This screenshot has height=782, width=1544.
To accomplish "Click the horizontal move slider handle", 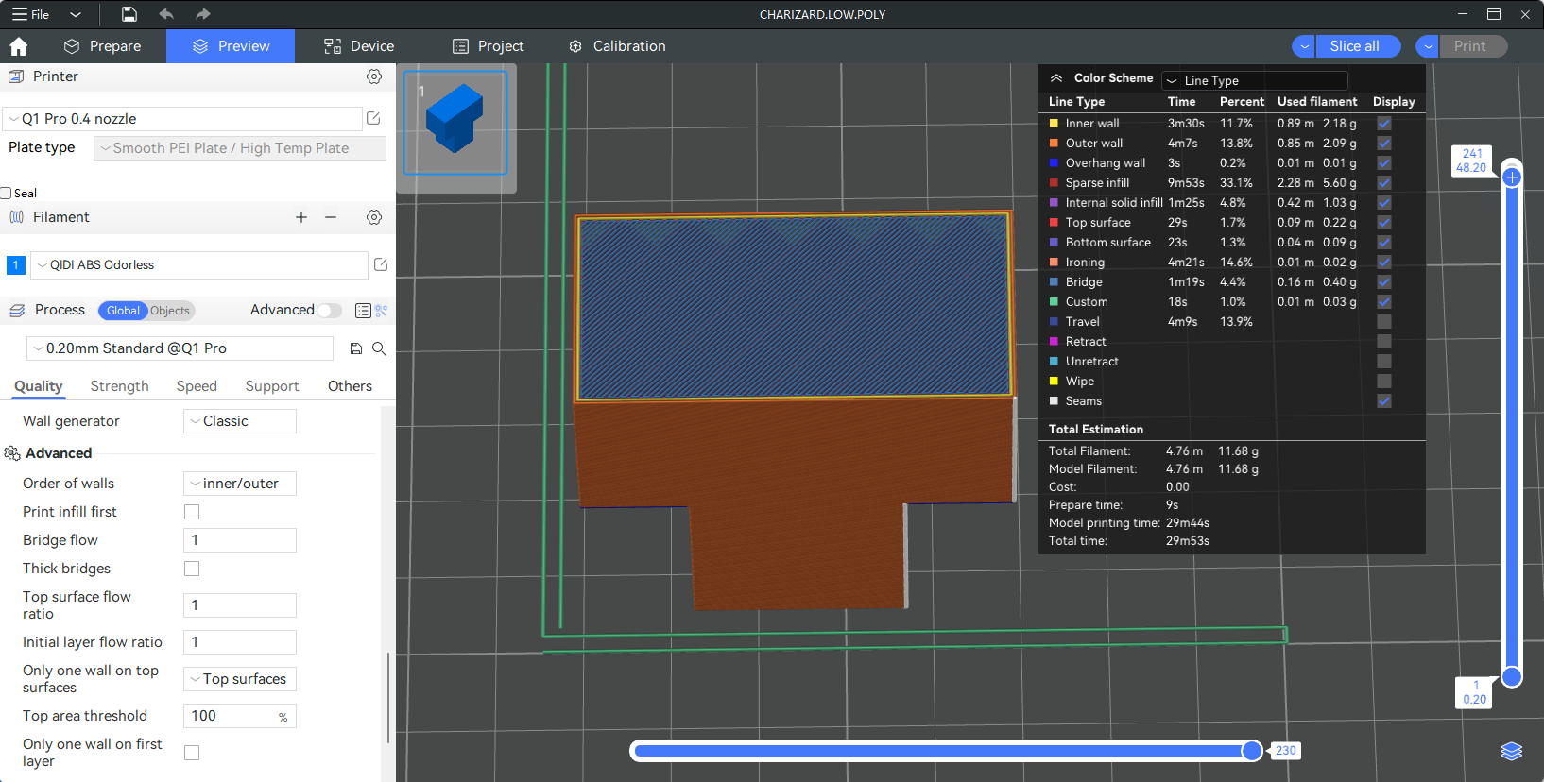I will [1252, 751].
